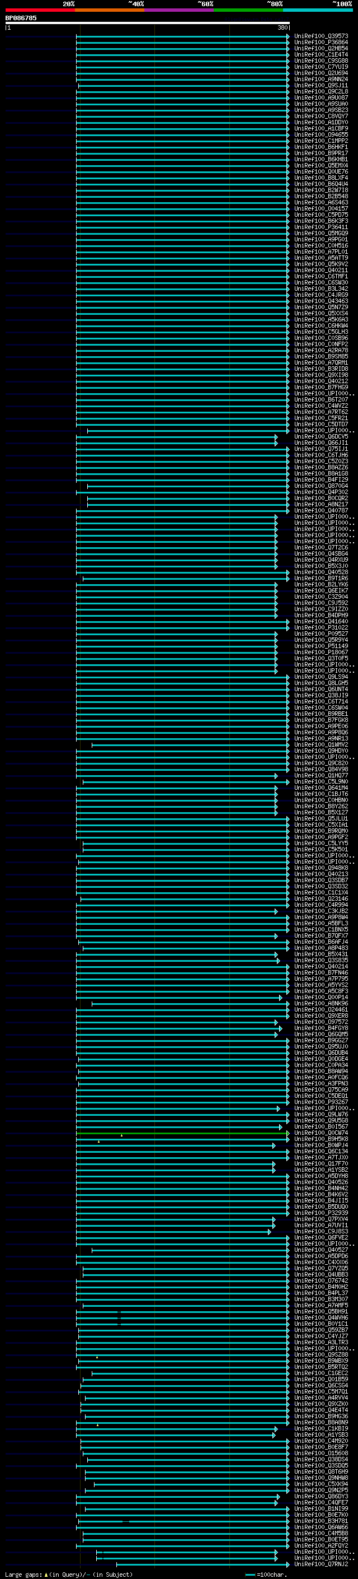Click the green ~80% identity legend segment
358x1579 pixels.
pos(248,10)
